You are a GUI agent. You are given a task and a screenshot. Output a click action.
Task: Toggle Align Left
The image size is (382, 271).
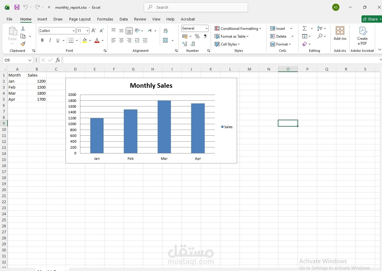(114, 40)
